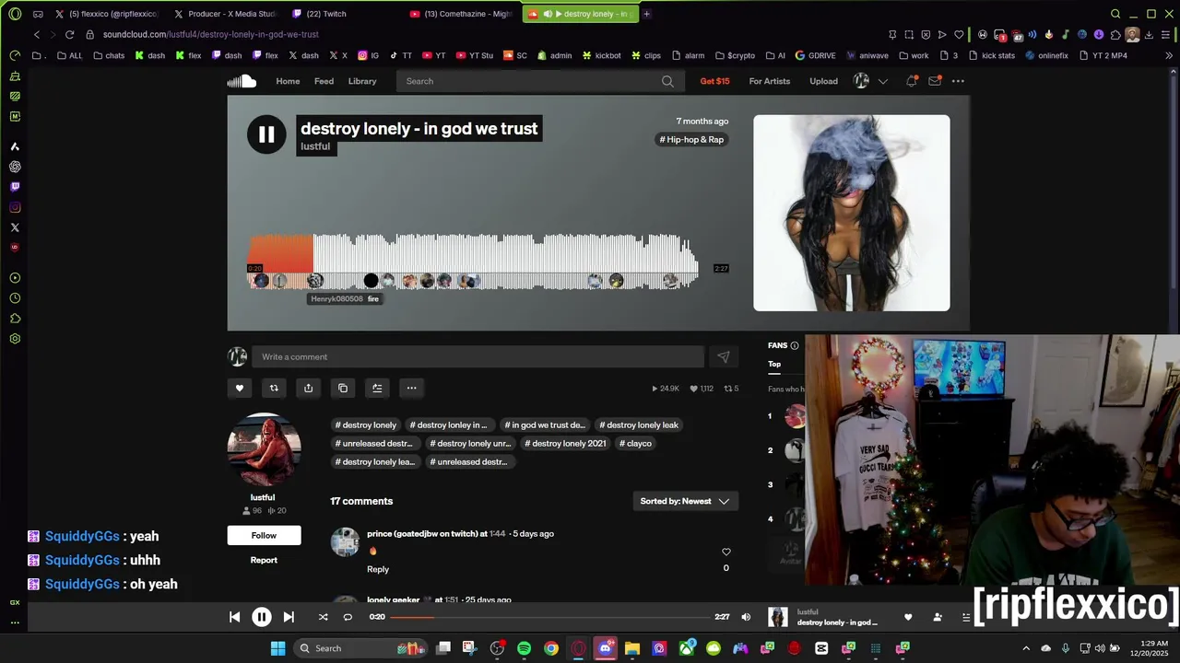Screen dimensions: 1180x663
Task: Follow the lustful account
Action: [264, 536]
